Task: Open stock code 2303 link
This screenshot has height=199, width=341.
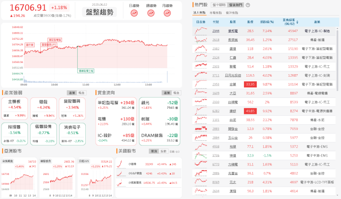Action: point(216,67)
